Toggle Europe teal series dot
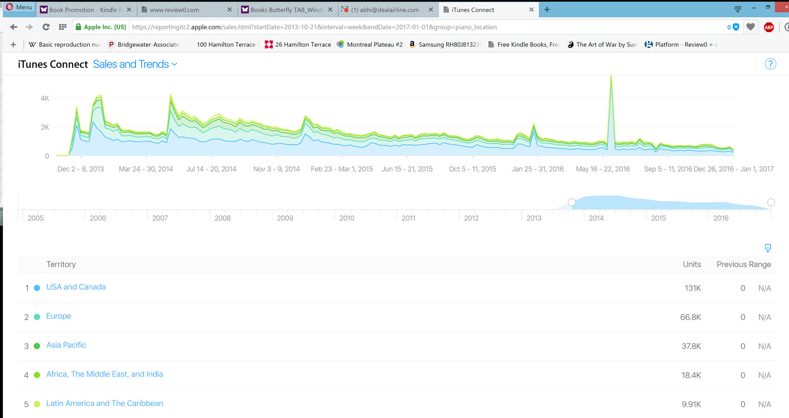The image size is (789, 418). [x=37, y=317]
